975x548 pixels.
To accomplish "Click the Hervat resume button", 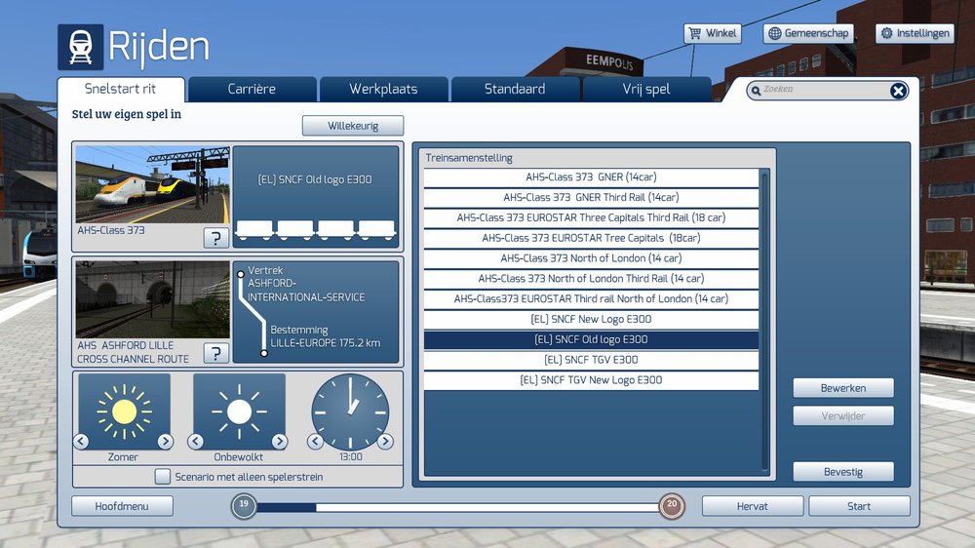I will point(753,506).
